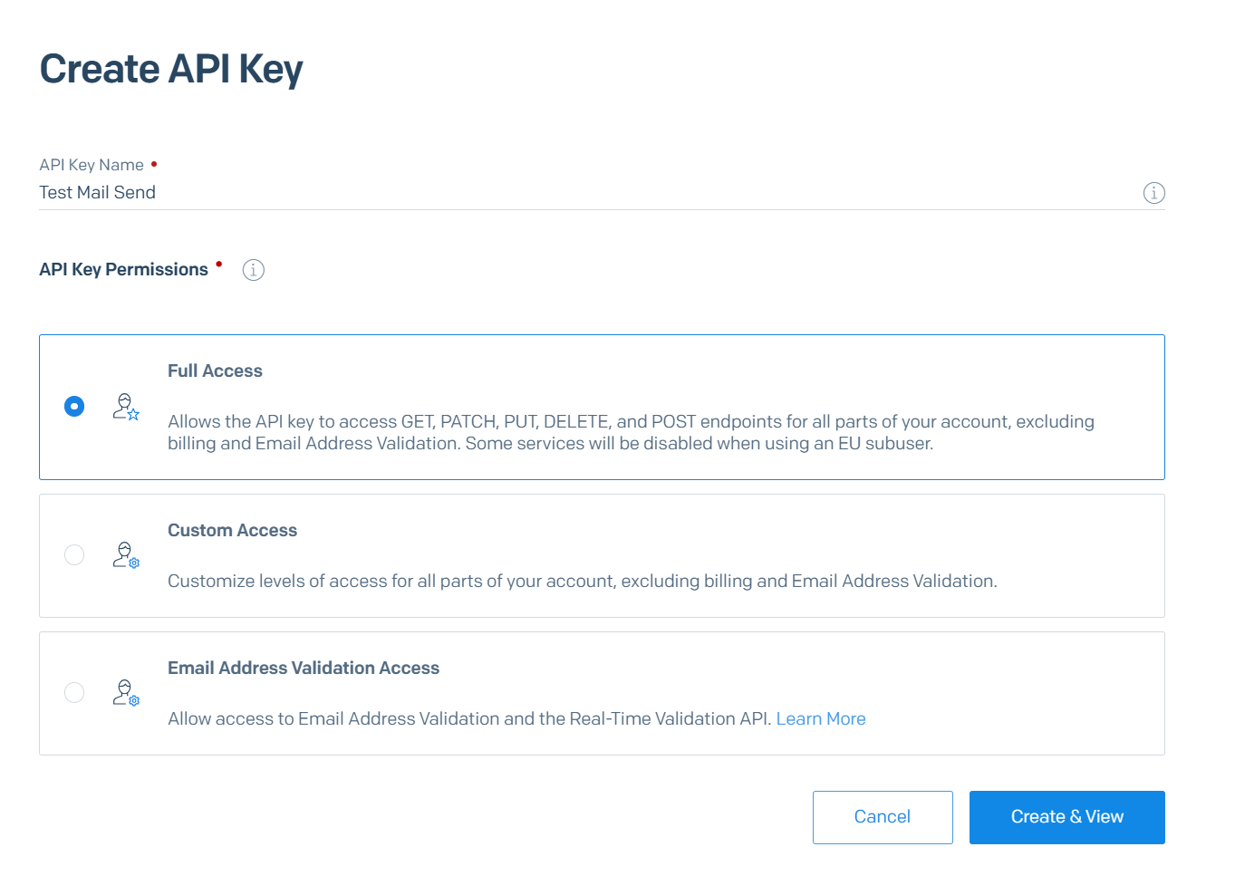1235x895 pixels.
Task: Click the red required asterisk beside API Key Name
Action: [x=153, y=163]
